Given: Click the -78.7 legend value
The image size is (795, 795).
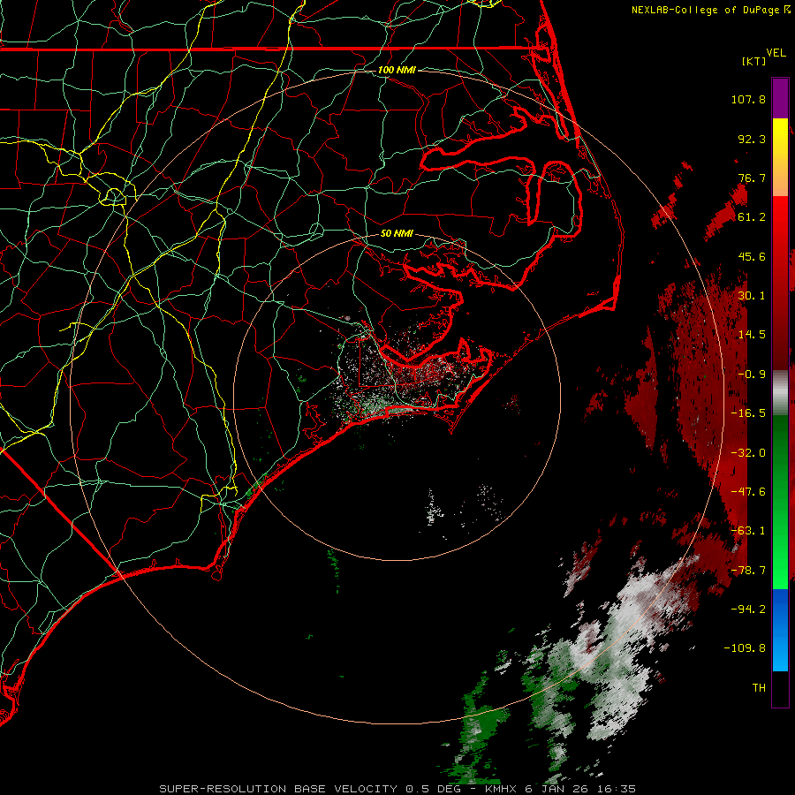Looking at the screenshot, I should pyautogui.click(x=748, y=571).
